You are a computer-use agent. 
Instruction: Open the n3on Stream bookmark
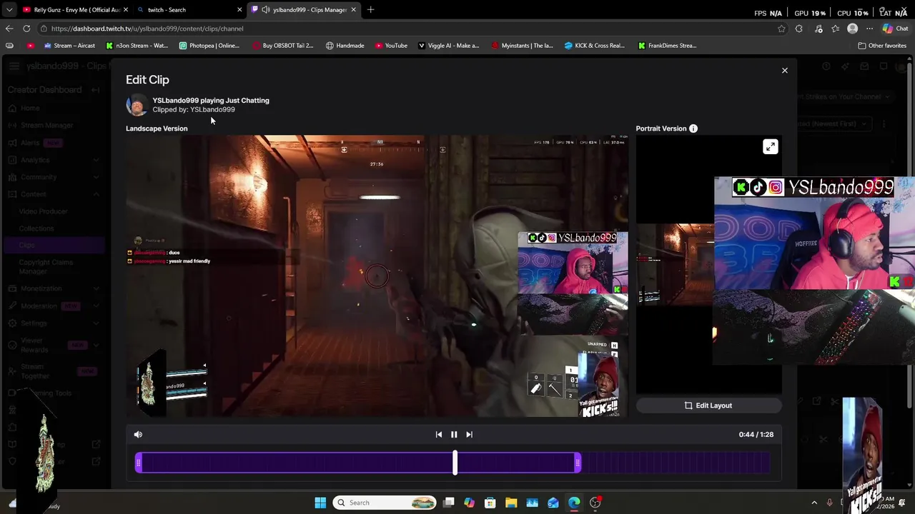137,46
